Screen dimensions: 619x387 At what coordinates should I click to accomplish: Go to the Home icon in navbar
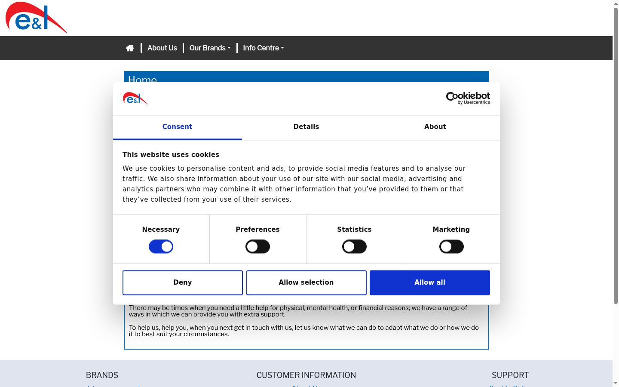130,48
